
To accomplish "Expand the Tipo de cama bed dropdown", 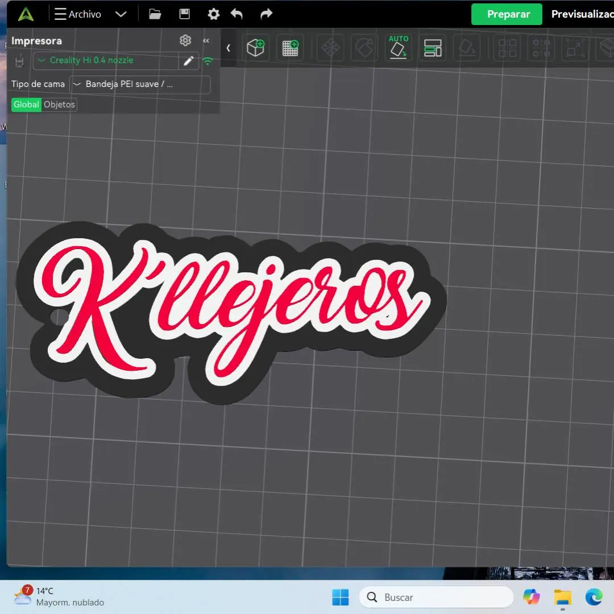I will click(139, 84).
